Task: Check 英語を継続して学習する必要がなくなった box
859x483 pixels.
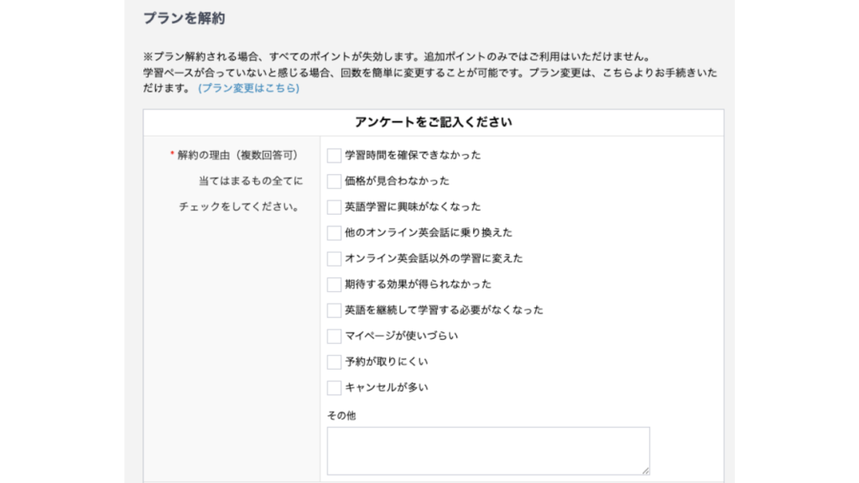Action: [334, 310]
